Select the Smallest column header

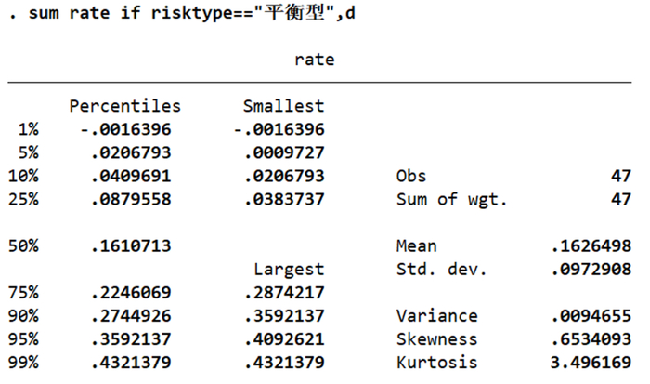[x=283, y=106]
